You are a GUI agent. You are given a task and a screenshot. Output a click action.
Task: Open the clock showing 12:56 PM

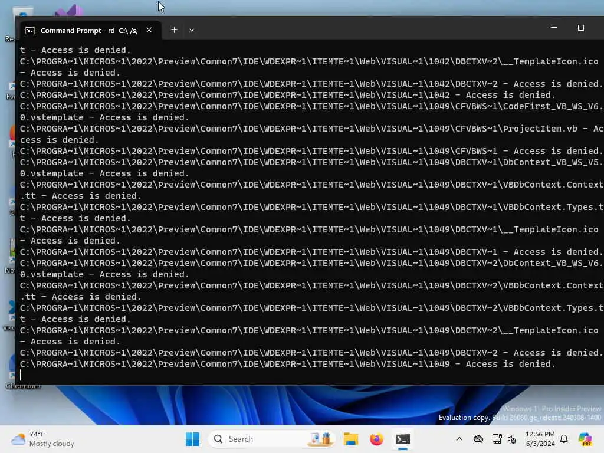[x=540, y=439]
